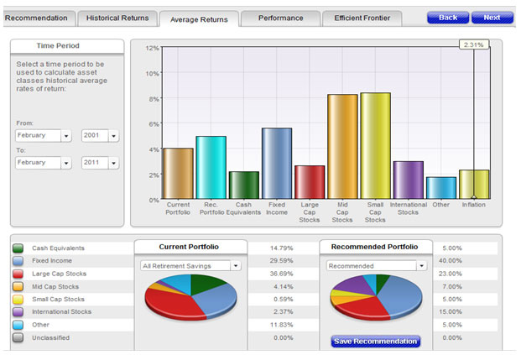This screenshot has width=521, height=355.
Task: Click the green Cash Equivalents legend swatch
Action: coord(18,248)
